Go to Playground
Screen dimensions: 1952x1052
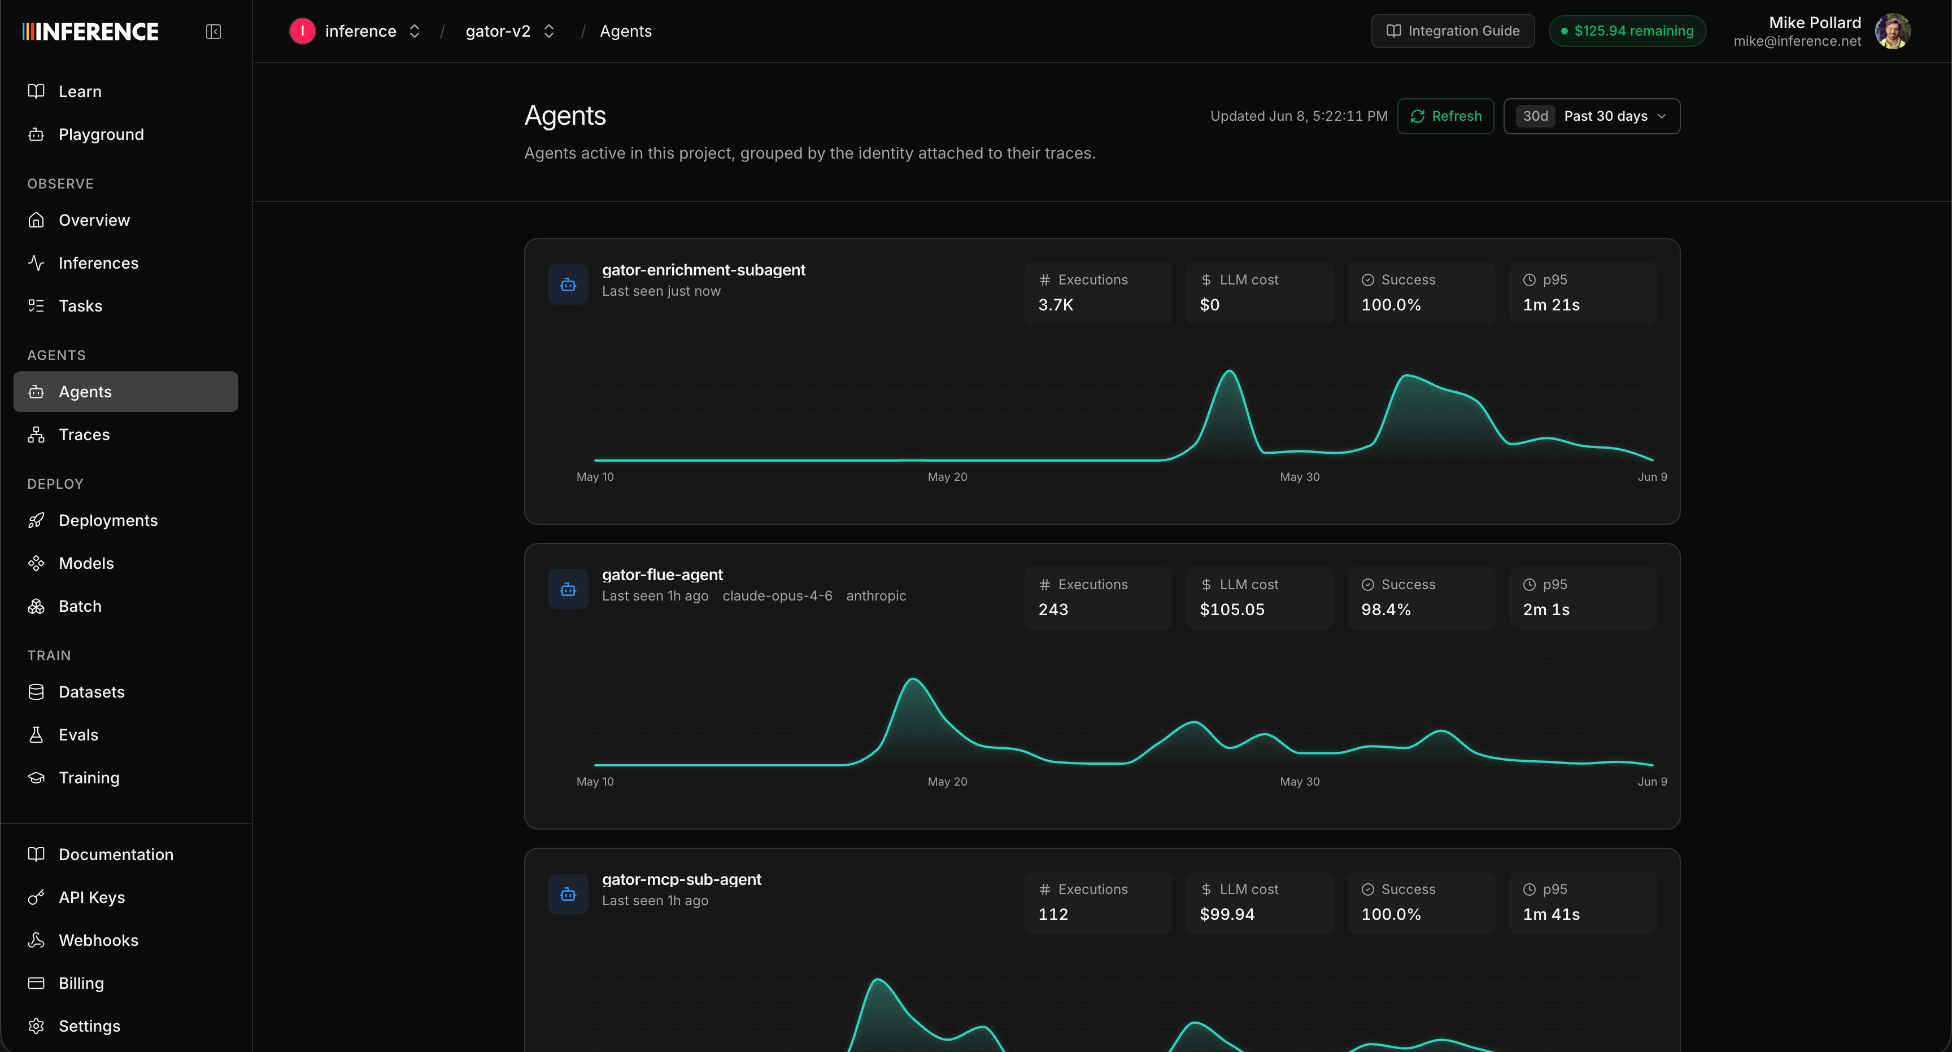pyautogui.click(x=126, y=134)
